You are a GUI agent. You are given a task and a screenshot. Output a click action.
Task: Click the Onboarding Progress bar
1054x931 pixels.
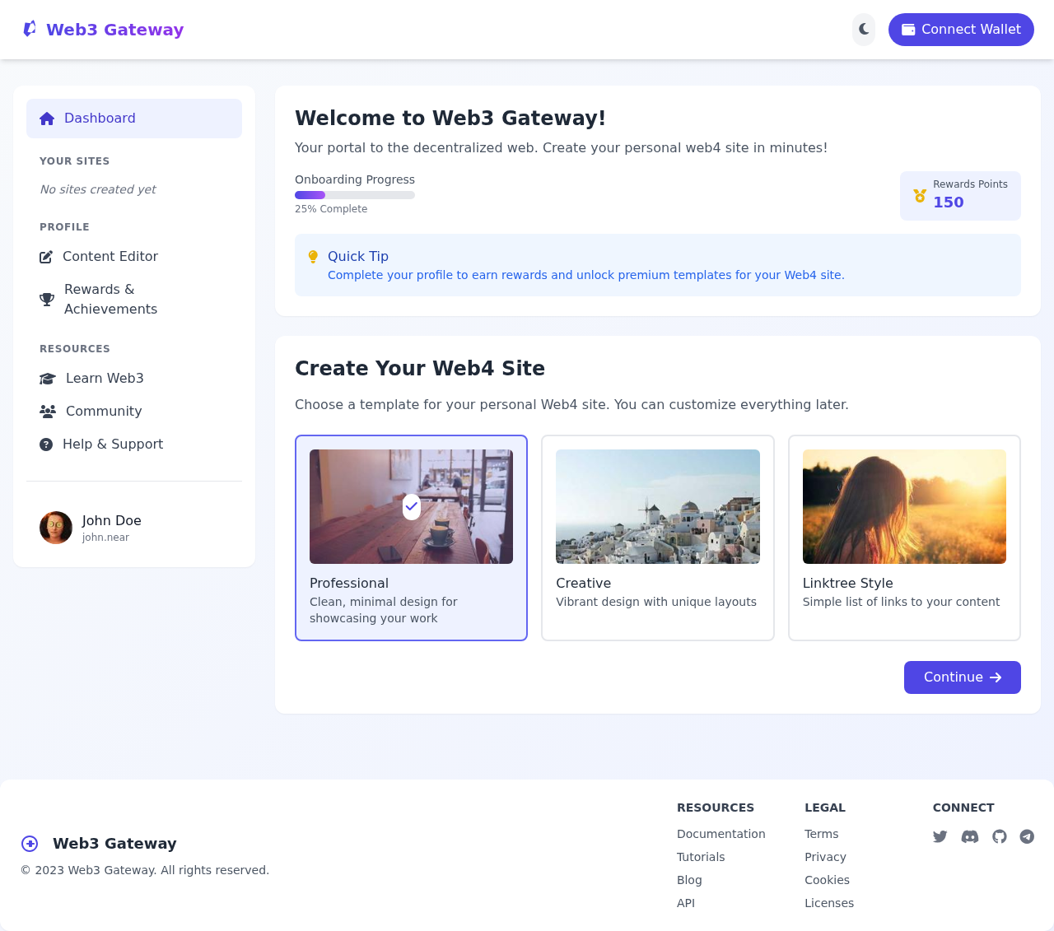[x=355, y=194]
